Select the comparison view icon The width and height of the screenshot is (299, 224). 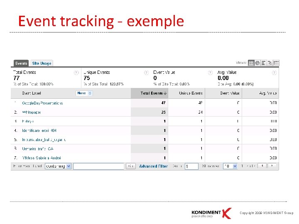(x=270, y=63)
